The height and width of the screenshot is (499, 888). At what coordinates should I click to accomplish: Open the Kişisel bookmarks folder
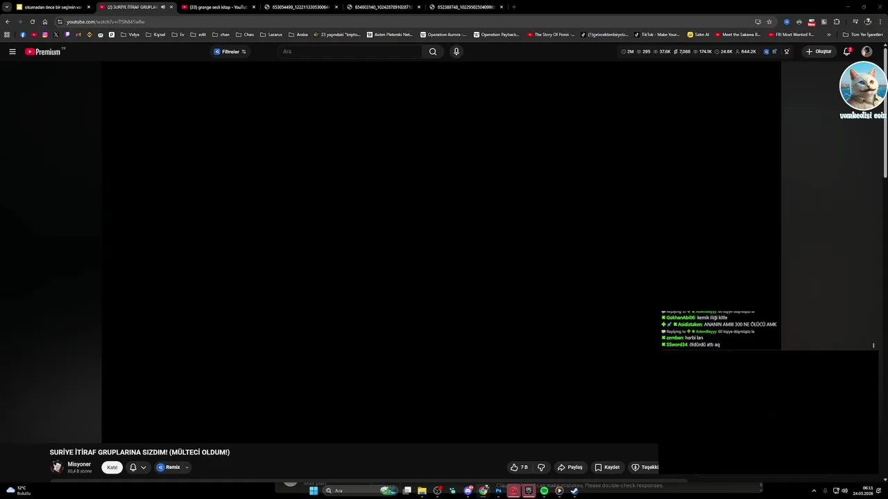[155, 35]
